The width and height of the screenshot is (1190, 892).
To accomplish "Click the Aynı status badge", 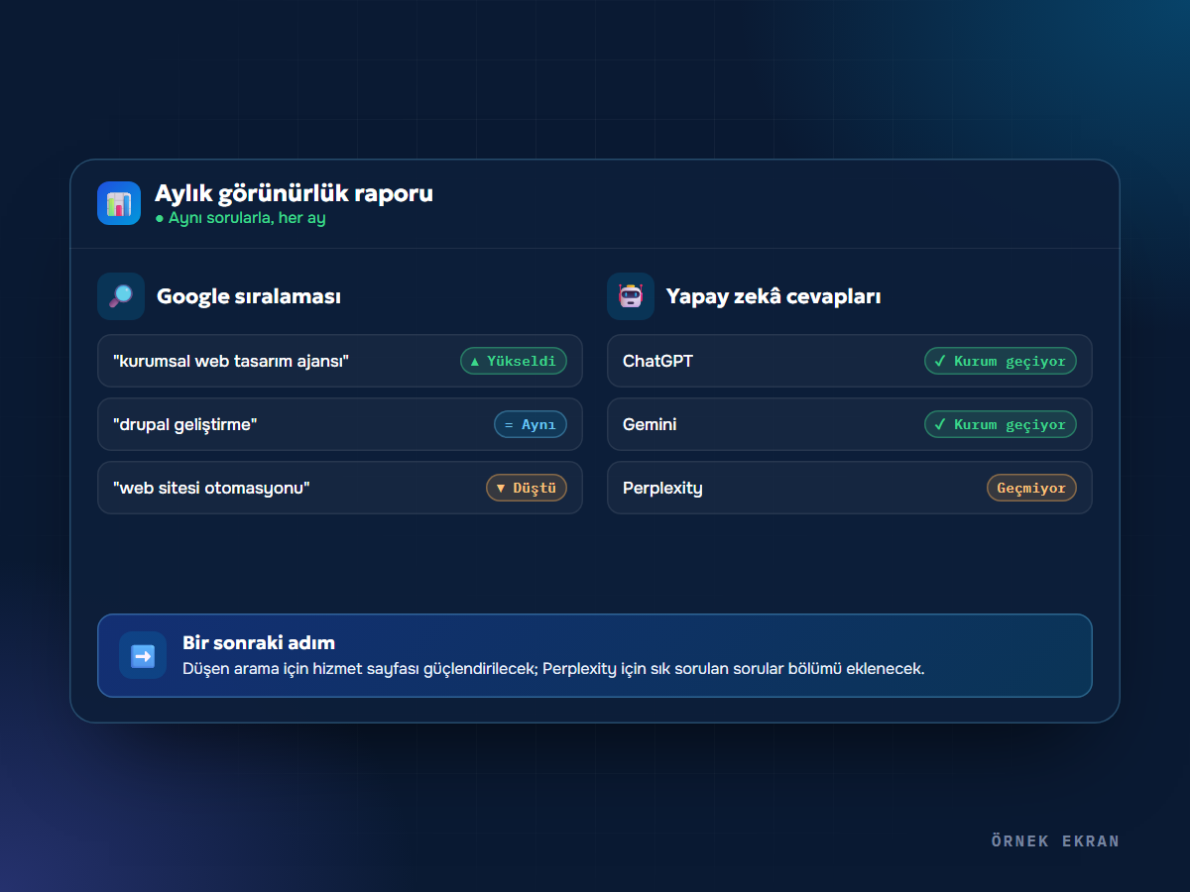I will click(x=531, y=424).
